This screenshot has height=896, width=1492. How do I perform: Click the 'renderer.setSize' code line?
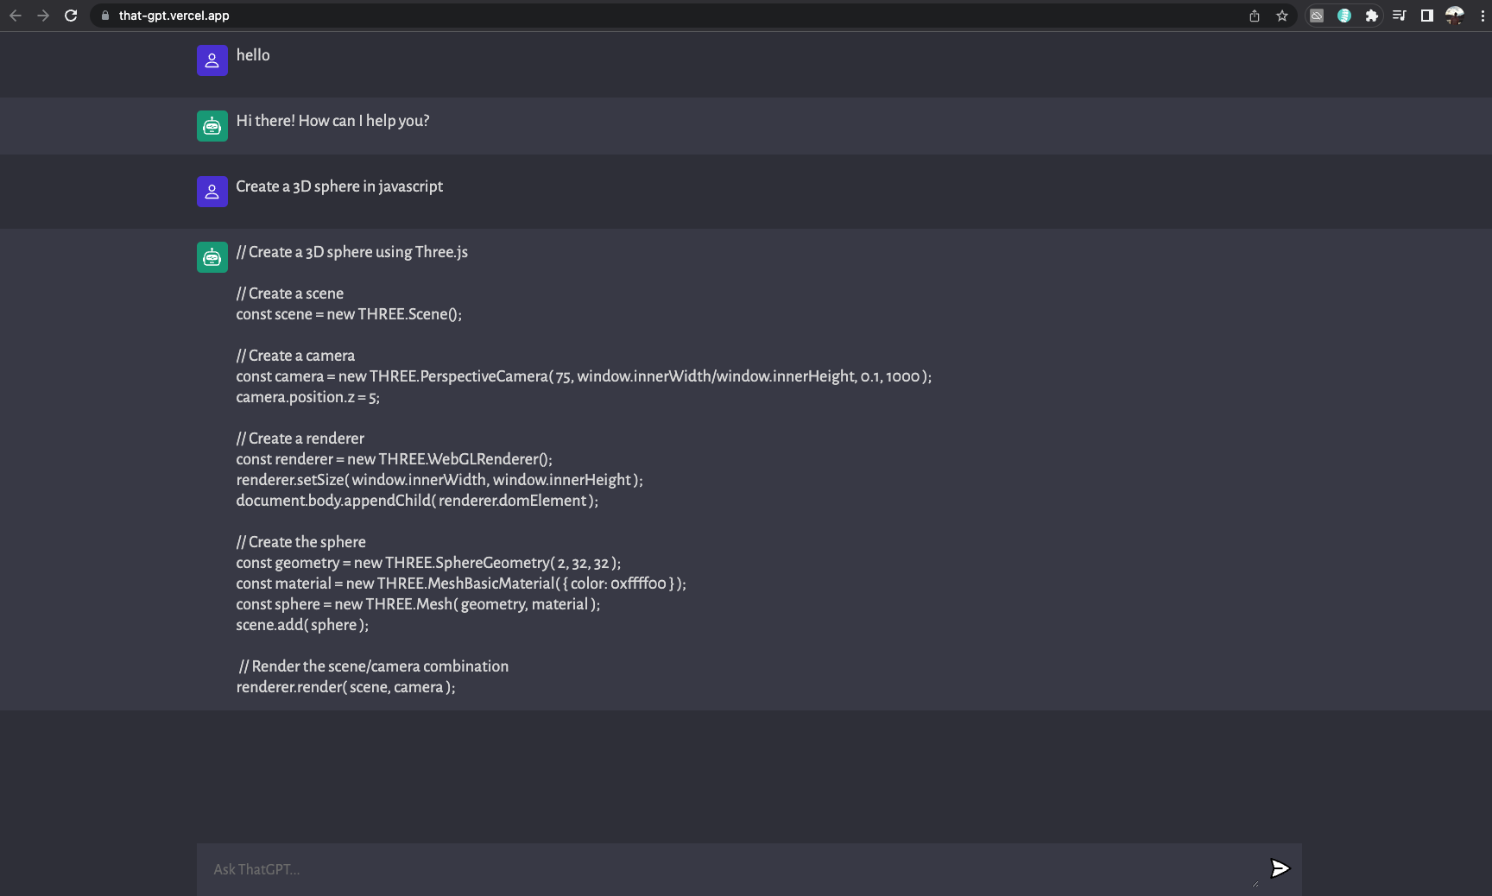coord(439,480)
